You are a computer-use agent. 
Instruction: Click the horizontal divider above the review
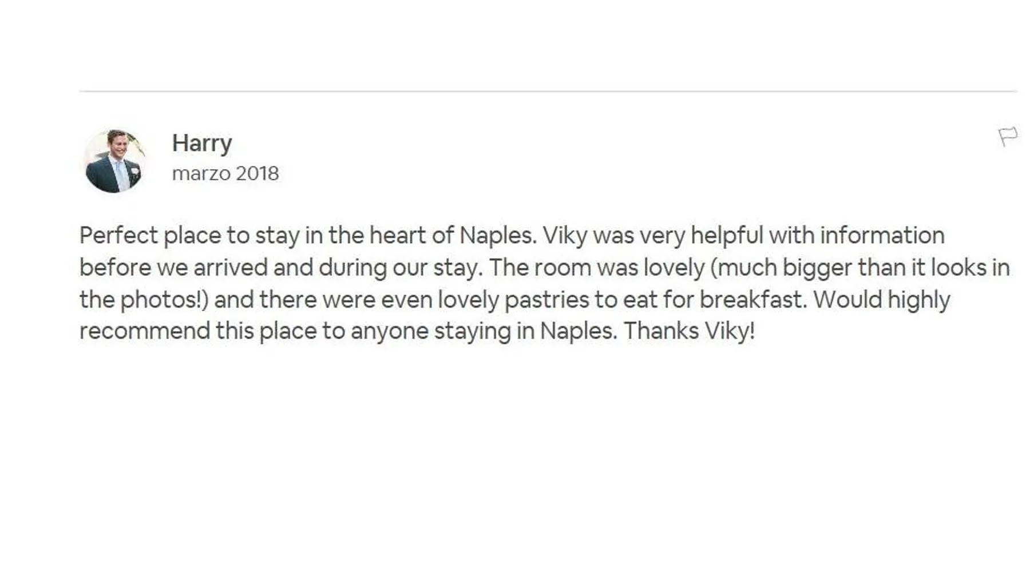pyautogui.click(x=548, y=91)
